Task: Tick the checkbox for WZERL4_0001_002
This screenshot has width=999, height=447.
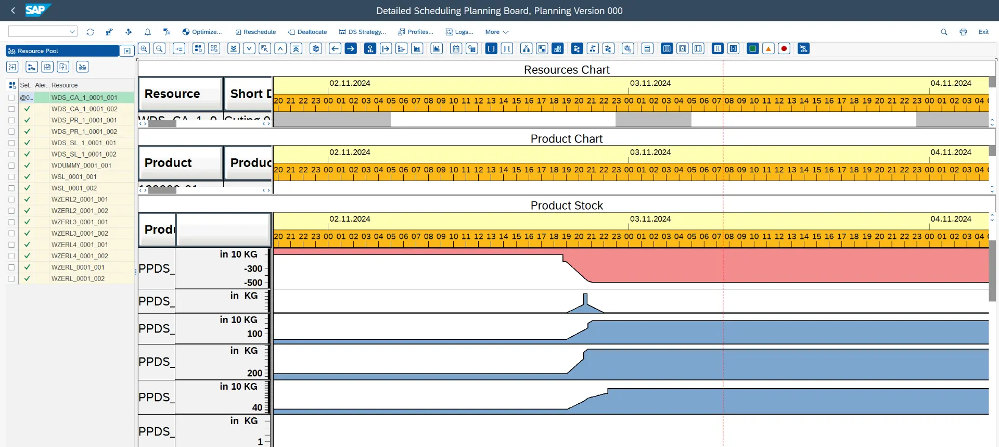Action: [x=11, y=256]
